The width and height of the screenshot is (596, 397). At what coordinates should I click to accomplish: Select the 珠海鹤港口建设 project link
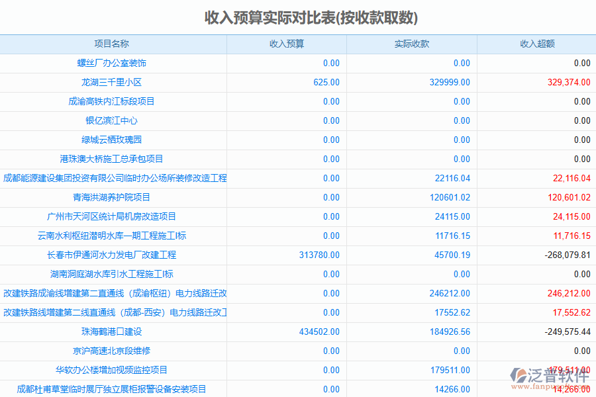coord(111,332)
